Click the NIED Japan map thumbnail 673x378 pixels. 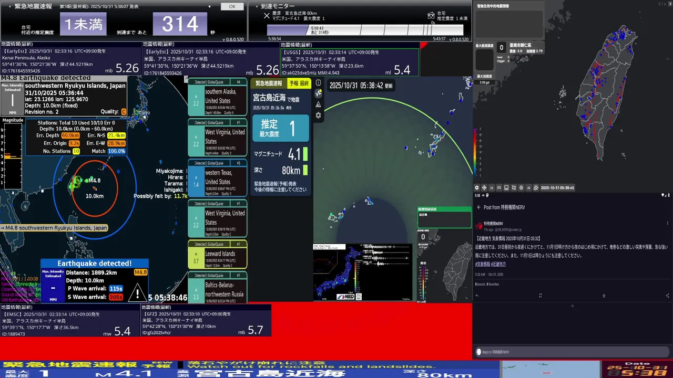point(338,272)
